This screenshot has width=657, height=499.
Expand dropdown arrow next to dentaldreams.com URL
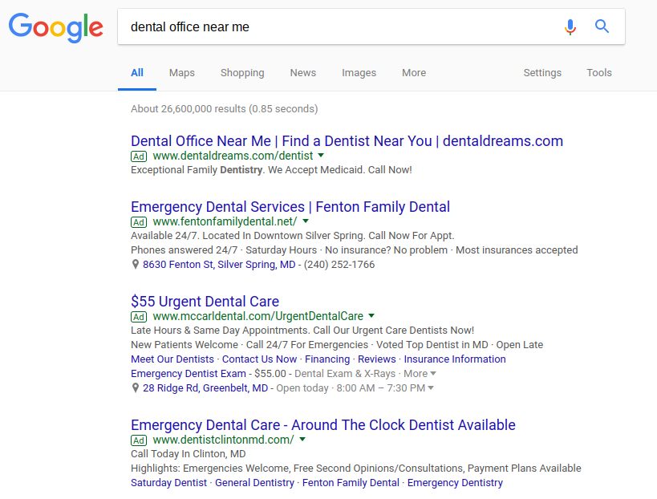pyautogui.click(x=321, y=156)
